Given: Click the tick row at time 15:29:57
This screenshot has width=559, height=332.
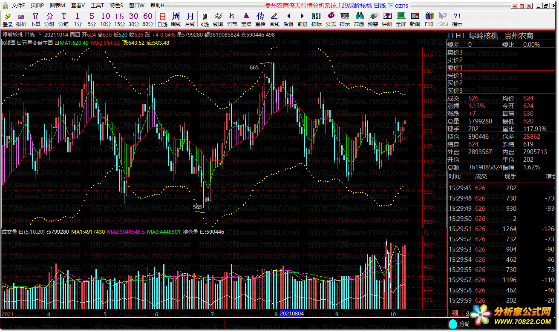Looking at the screenshot, I should [x=502, y=280].
